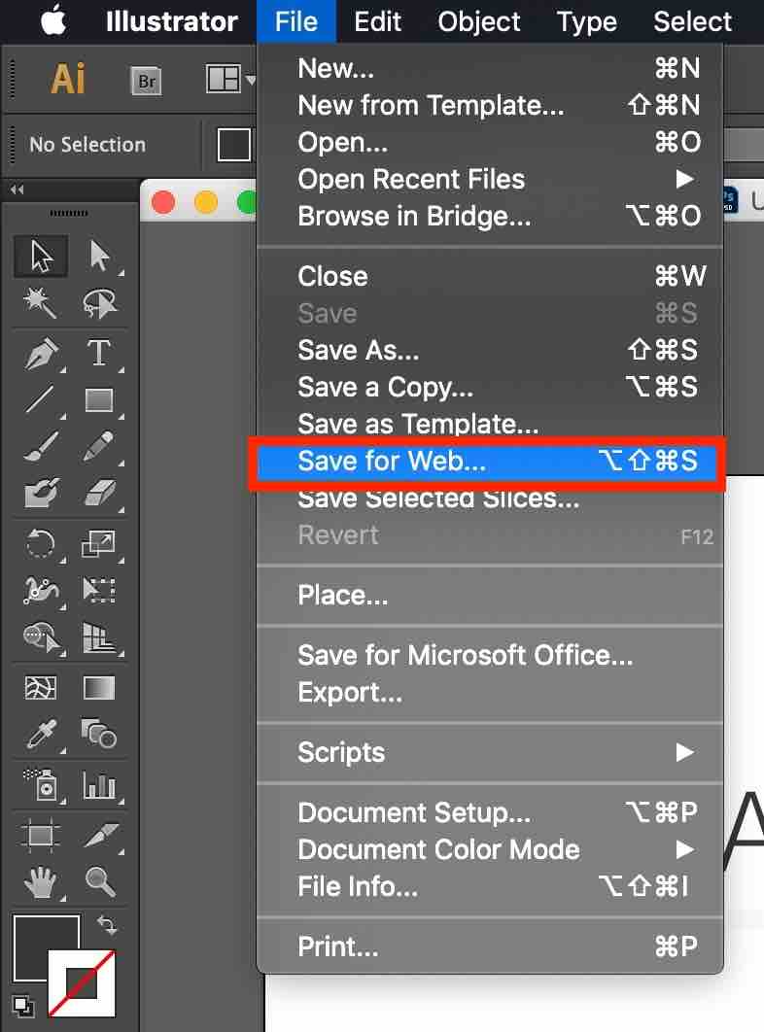
Task: Open the Arrange Documents layout dropdown
Action: click(230, 80)
